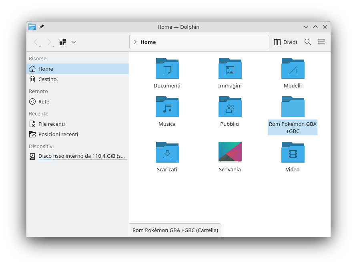The height and width of the screenshot is (268, 357).
Task: Open Posizioni recenti in the sidebar
Action: tap(58, 134)
